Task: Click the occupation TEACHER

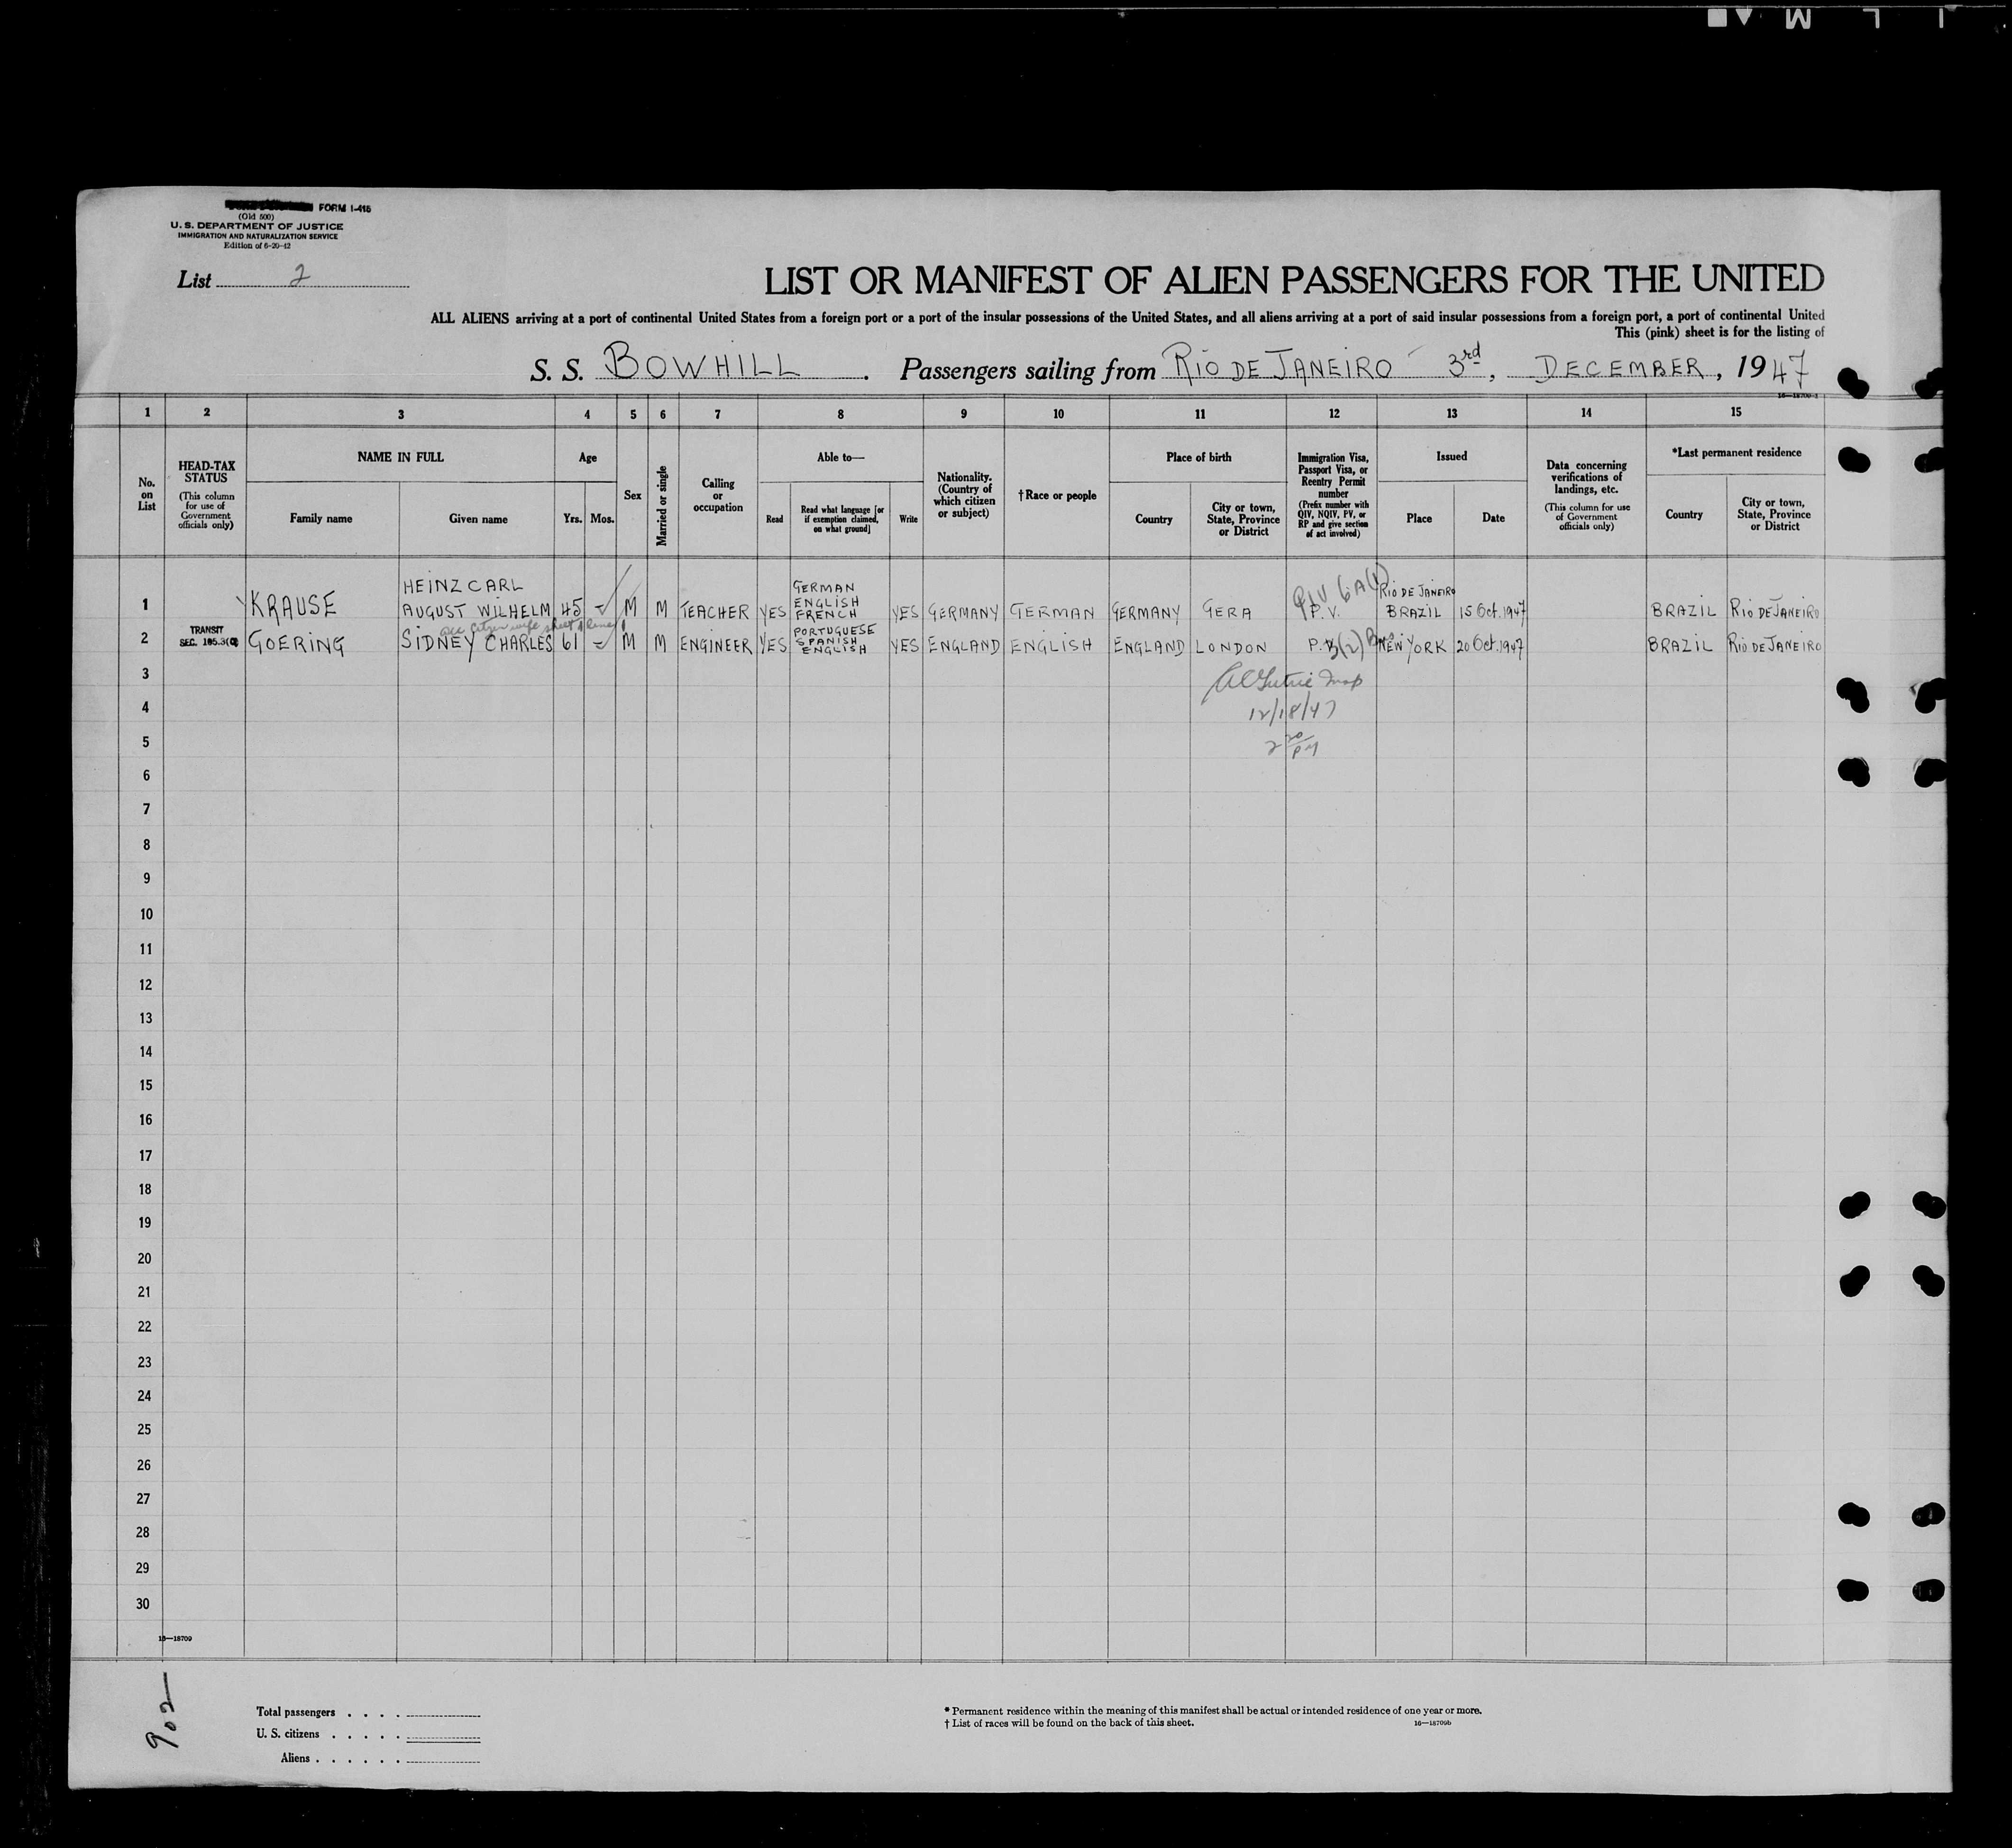Action: tap(716, 612)
